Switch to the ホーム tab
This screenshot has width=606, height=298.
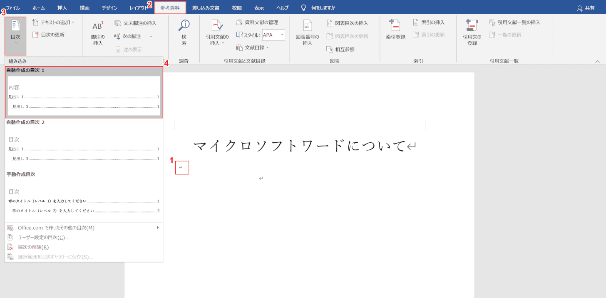39,8
